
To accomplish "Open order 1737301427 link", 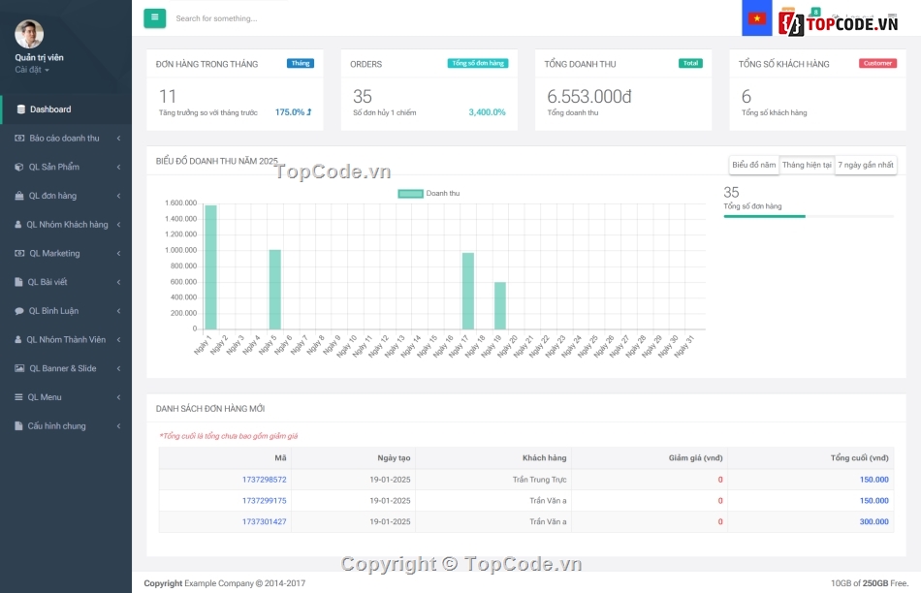I will (265, 521).
